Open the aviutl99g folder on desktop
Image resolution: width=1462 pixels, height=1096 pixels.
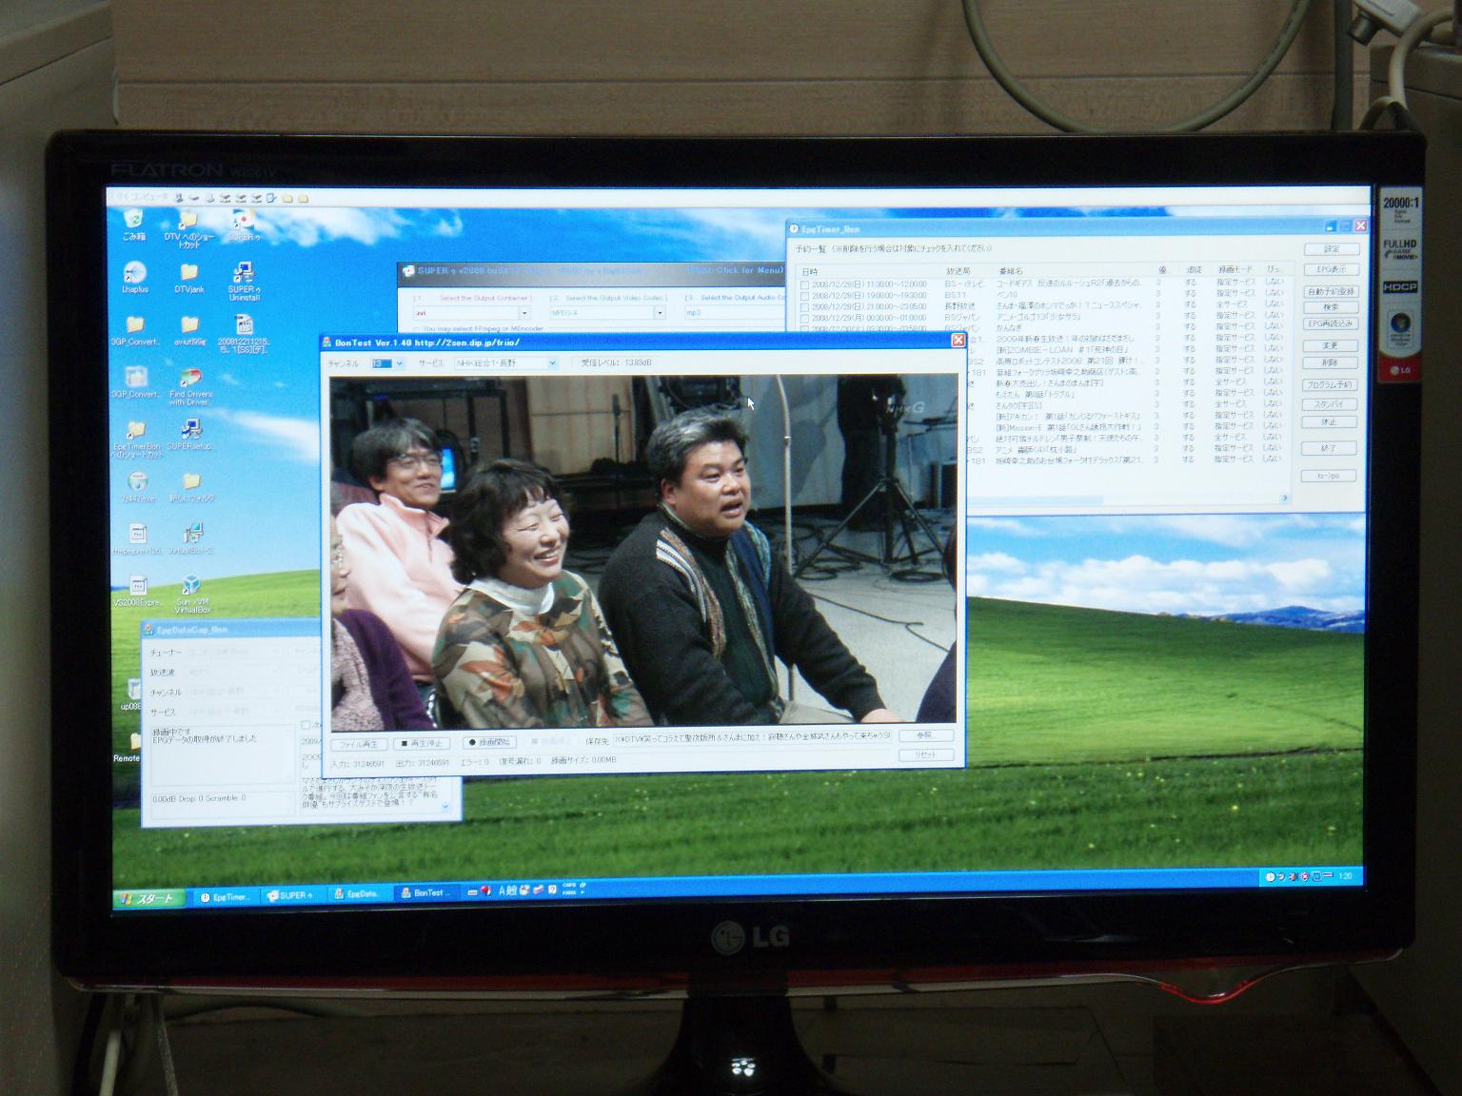(x=188, y=331)
